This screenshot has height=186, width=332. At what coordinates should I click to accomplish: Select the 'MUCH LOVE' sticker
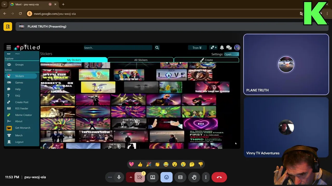tap(171, 75)
